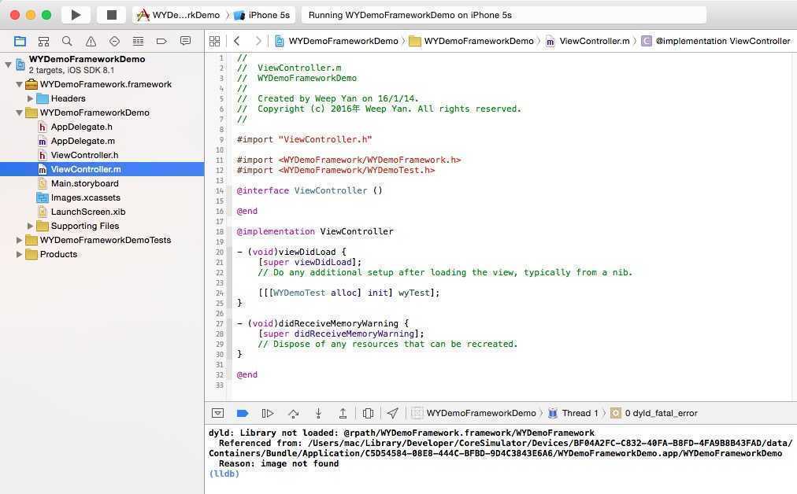
Task: Click the lldb prompt in console
Action: pos(224,474)
